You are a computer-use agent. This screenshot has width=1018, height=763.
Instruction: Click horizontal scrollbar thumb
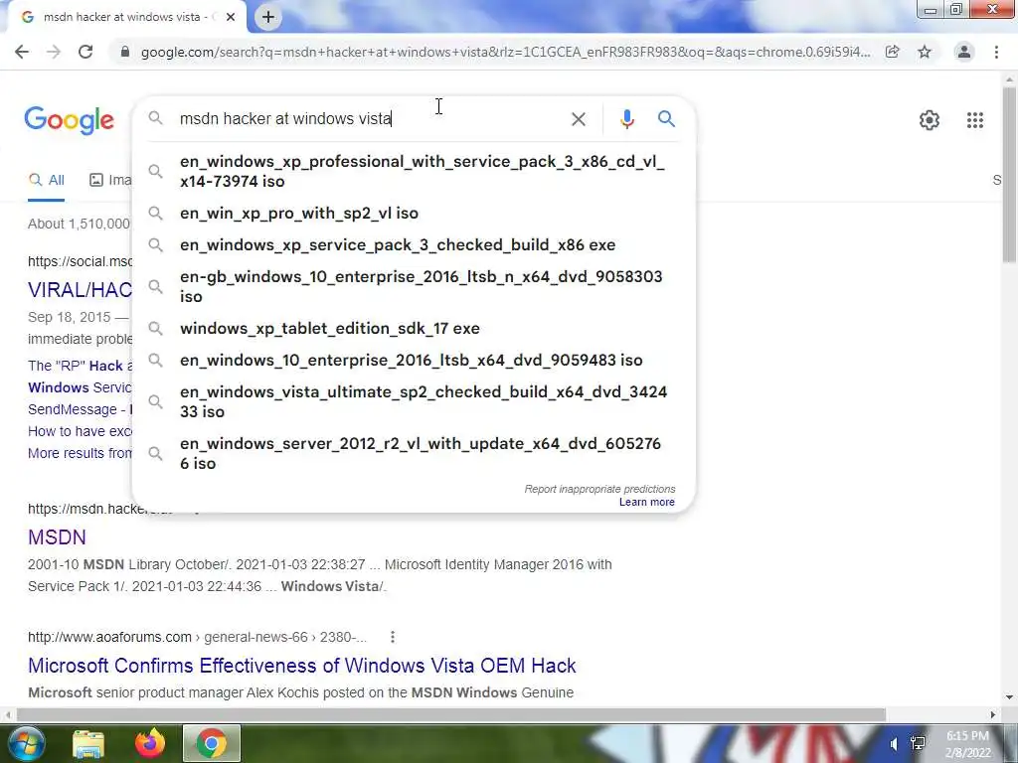pyautogui.click(x=450, y=714)
